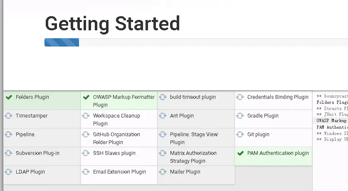
Task: Click the pending icon next to Pipeline
Action: (x=9, y=135)
